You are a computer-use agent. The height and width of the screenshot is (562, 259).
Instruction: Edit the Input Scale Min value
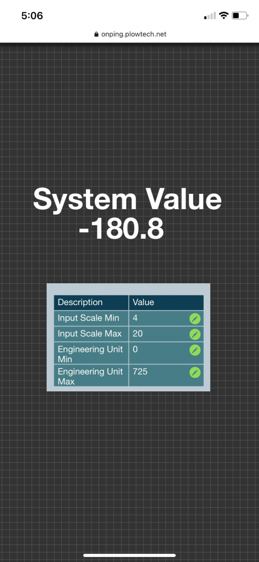pyautogui.click(x=195, y=318)
